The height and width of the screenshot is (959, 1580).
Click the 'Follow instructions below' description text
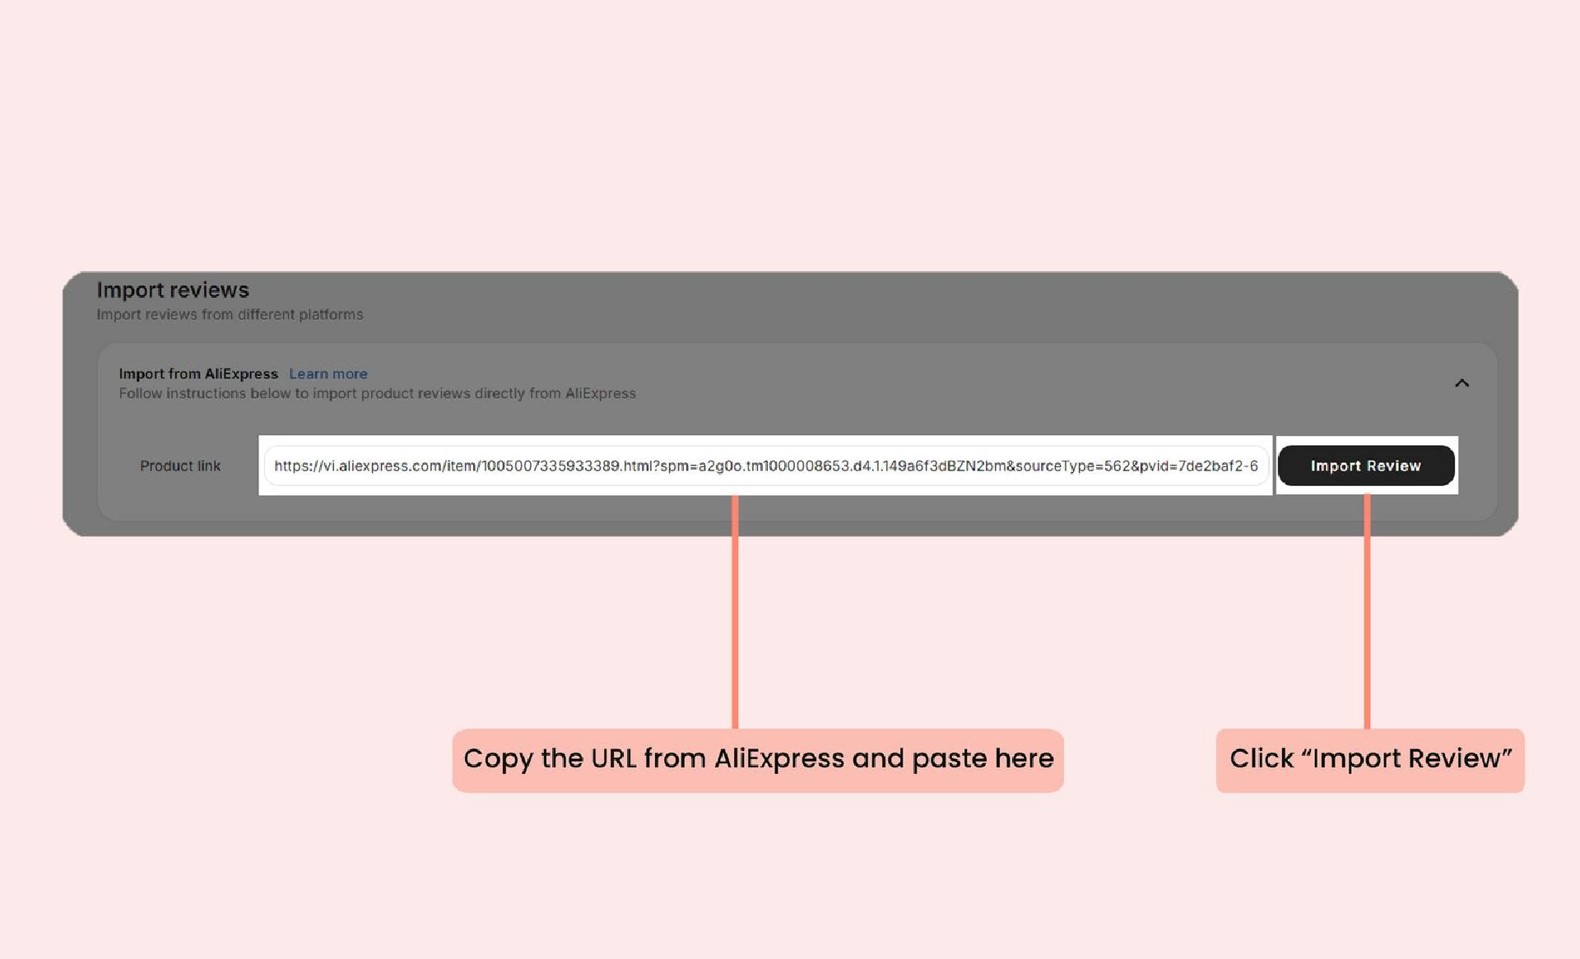click(377, 393)
